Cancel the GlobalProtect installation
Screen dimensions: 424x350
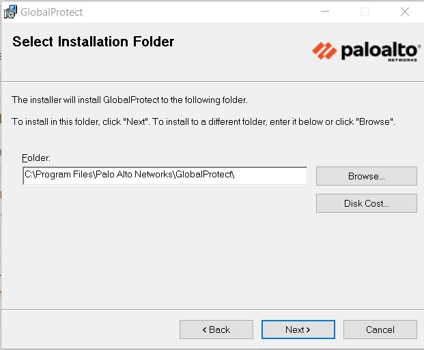pos(380,330)
